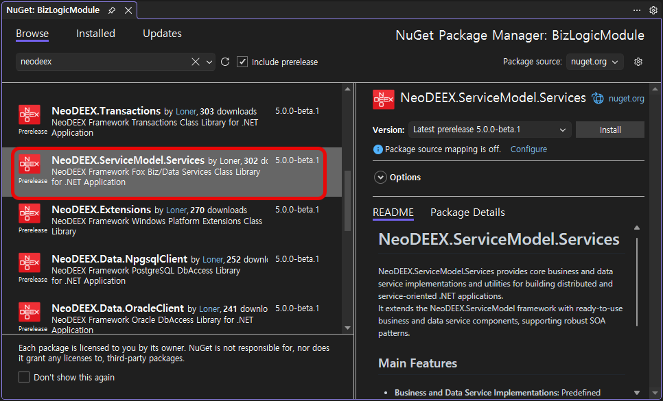
Task: Click Loner author link for NeoDEEX.Data.NpgsqlClient
Action: [213, 260]
